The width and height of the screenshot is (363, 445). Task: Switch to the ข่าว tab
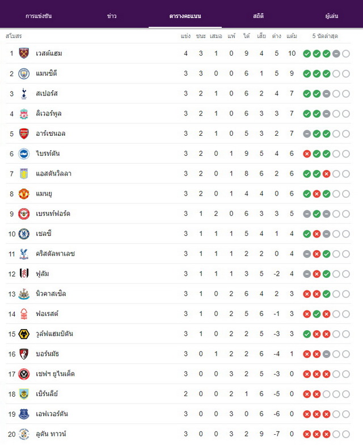[x=112, y=16]
